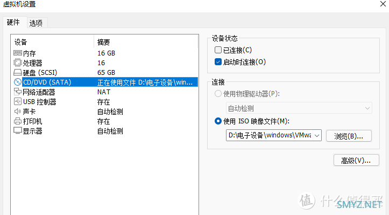The width and height of the screenshot is (389, 215).
Task: Select the 显示器 row label
Action: [32, 131]
